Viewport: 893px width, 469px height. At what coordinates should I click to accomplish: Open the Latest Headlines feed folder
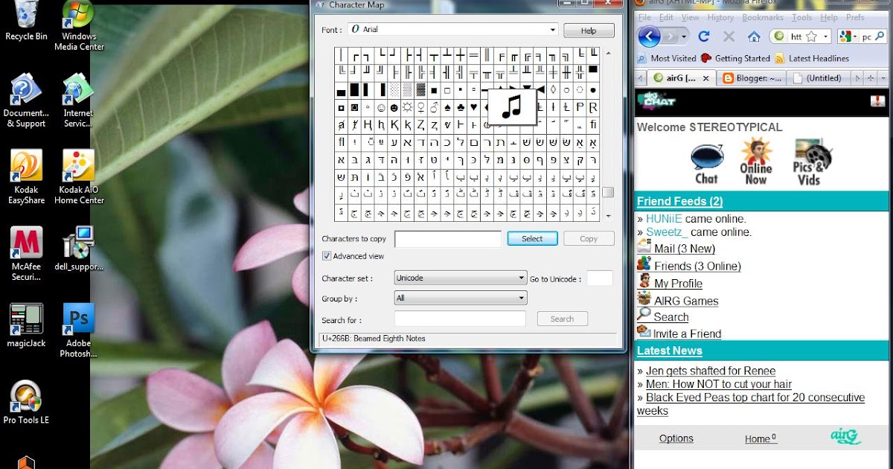812,58
